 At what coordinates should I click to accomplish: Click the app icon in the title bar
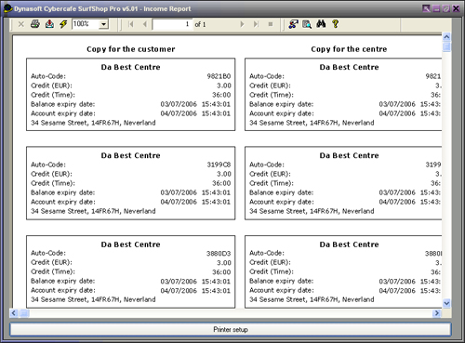click(7, 8)
